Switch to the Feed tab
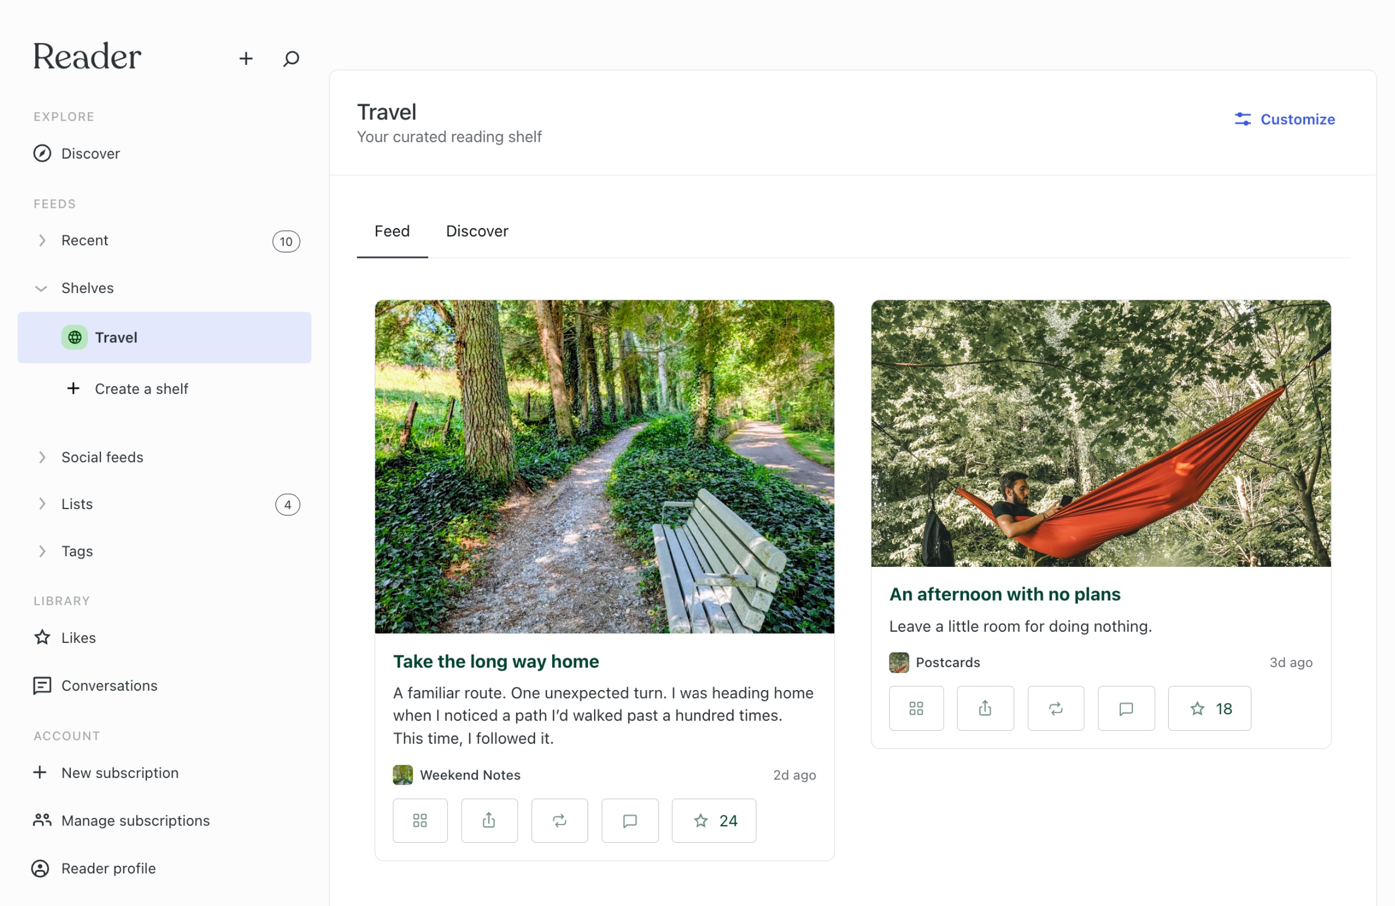 pyautogui.click(x=392, y=231)
